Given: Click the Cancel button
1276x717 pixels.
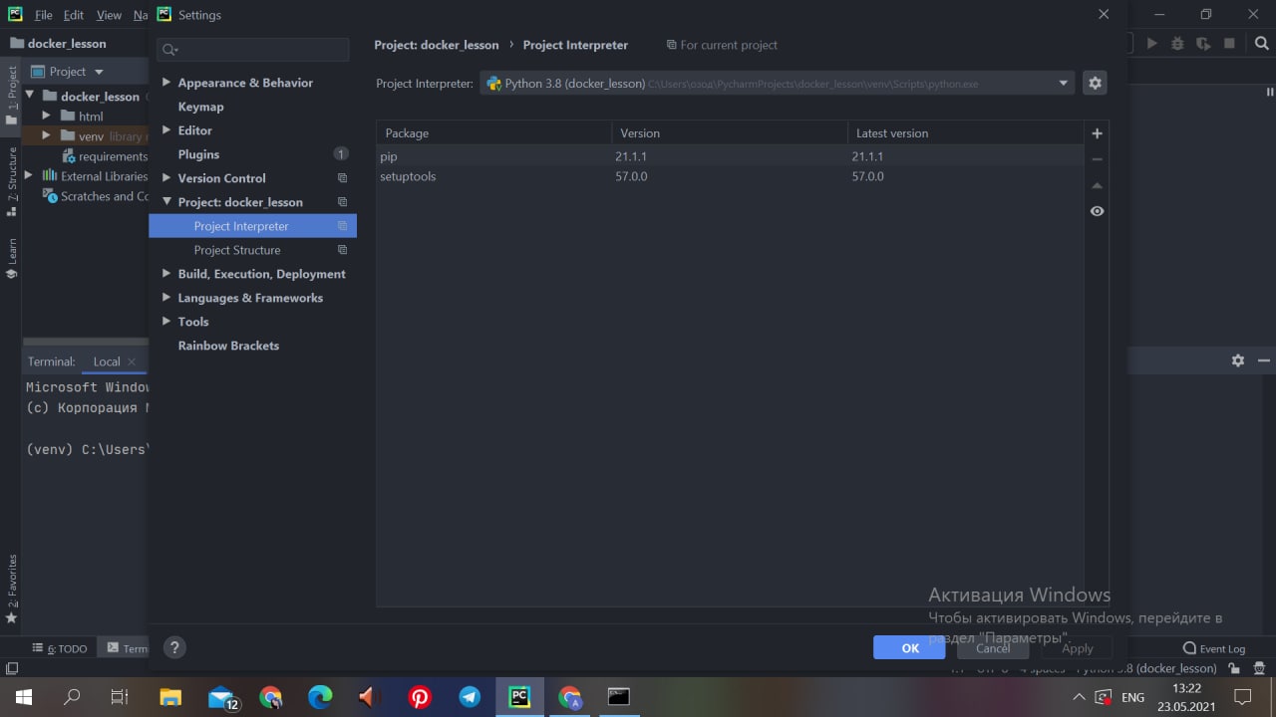Looking at the screenshot, I should pos(993,647).
